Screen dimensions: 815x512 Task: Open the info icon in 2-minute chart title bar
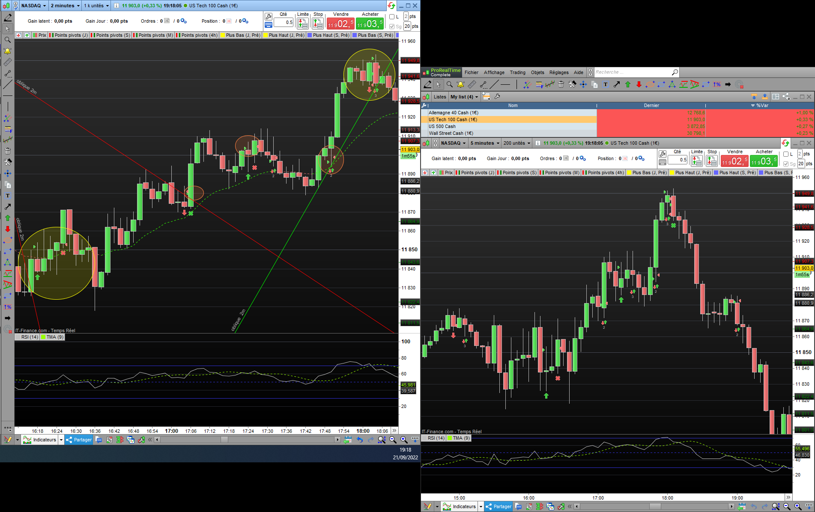pos(116,6)
